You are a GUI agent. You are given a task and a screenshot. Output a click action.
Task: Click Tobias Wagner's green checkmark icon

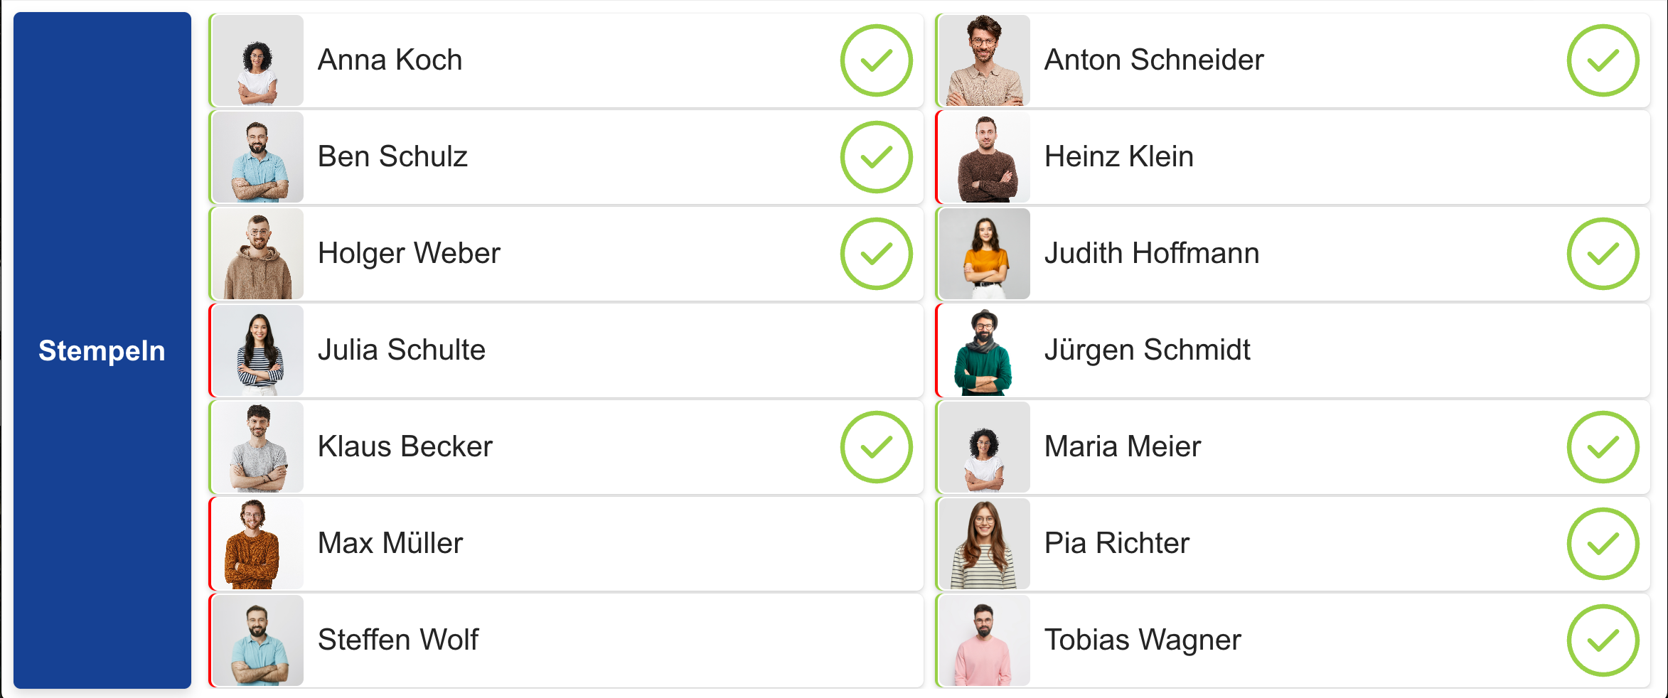click(1603, 640)
